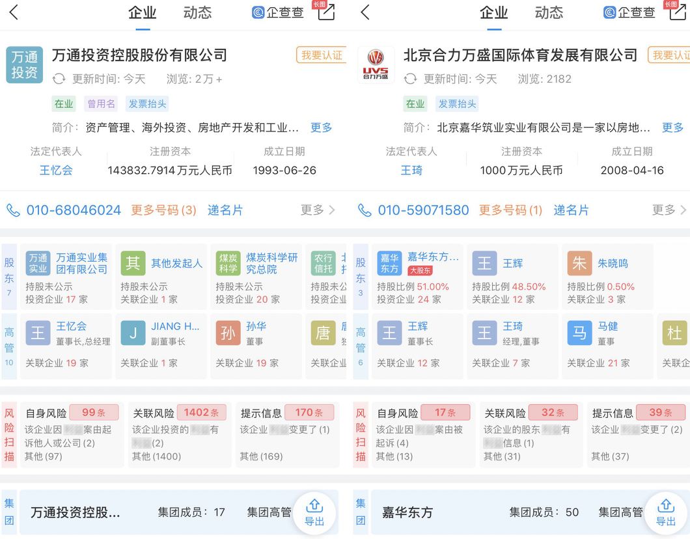The image size is (690, 539).
Task: Open 关联风险 32条 card
Action: (531, 434)
